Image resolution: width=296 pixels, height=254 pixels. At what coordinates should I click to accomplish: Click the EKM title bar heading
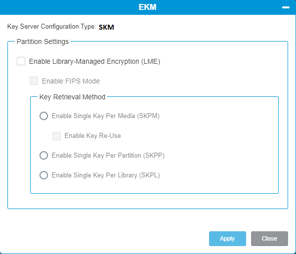(147, 7)
